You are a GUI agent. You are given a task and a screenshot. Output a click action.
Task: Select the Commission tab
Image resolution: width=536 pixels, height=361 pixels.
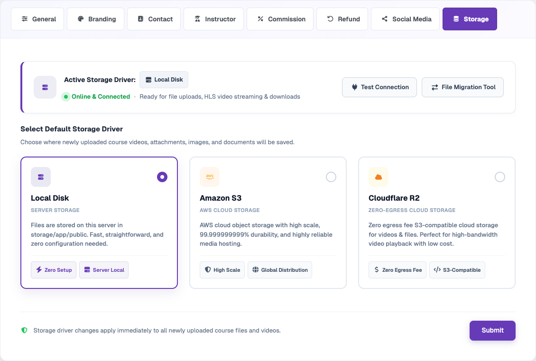(280, 19)
